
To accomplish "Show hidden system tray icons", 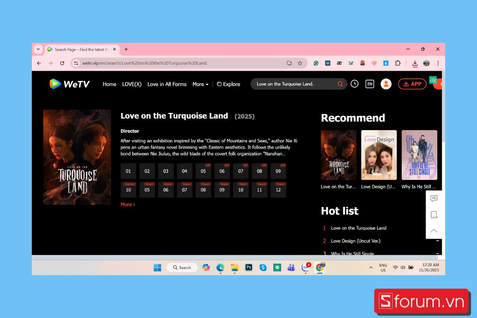I will click(x=371, y=268).
